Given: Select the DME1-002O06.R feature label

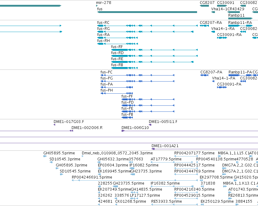Looking at the screenshot, I should pos(87,128).
